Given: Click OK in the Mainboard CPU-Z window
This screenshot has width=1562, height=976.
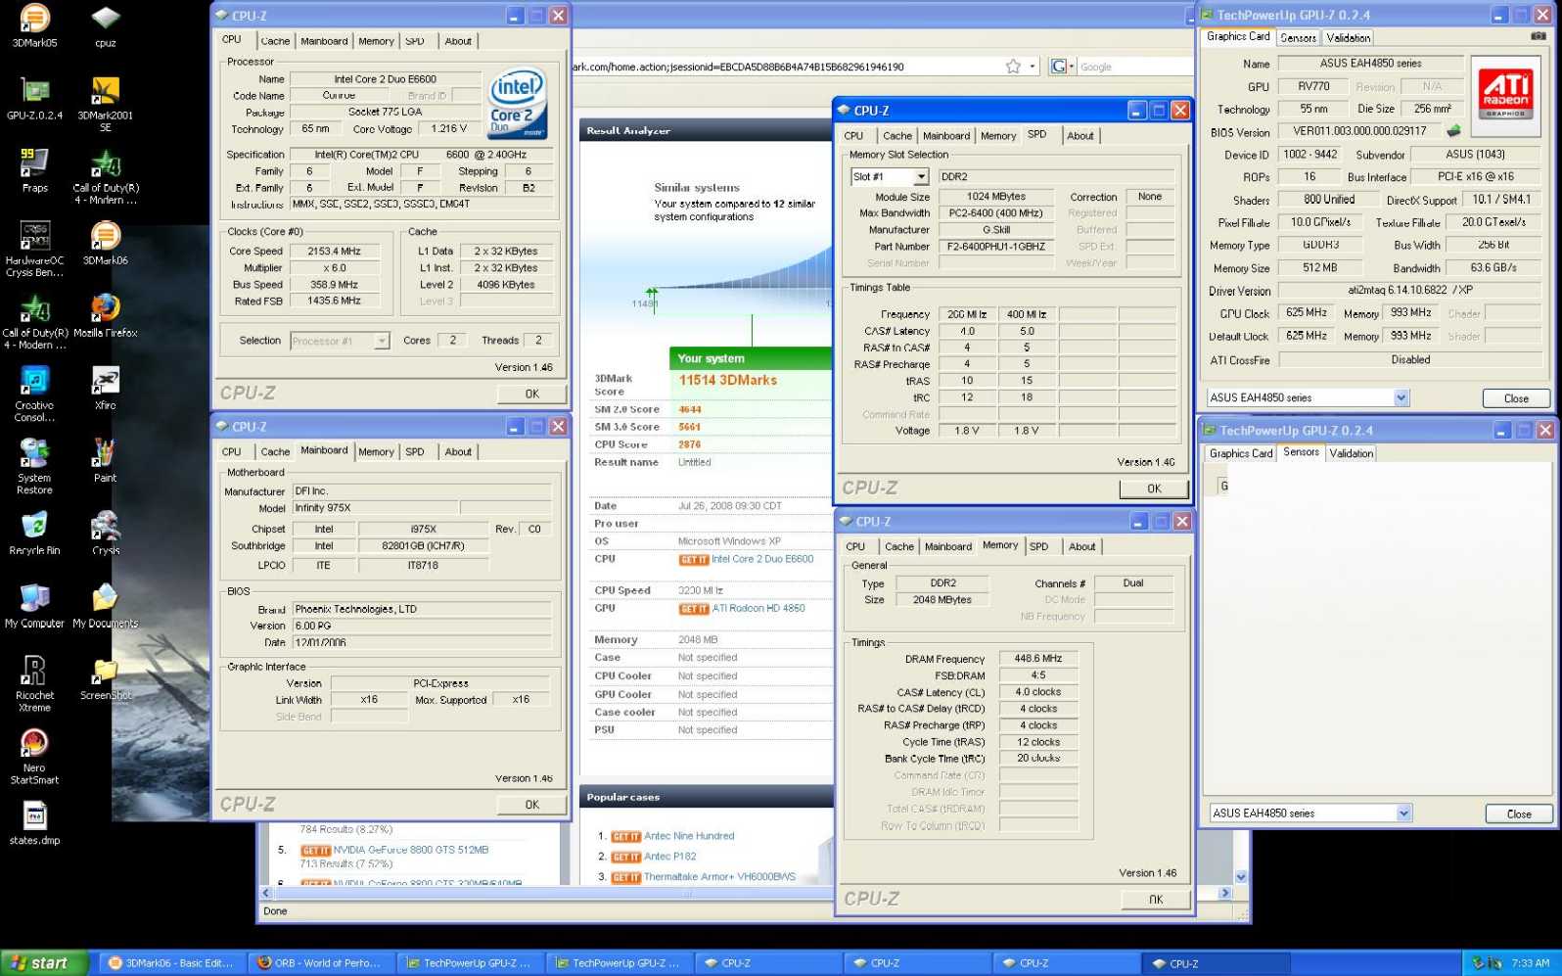Looking at the screenshot, I should [531, 805].
